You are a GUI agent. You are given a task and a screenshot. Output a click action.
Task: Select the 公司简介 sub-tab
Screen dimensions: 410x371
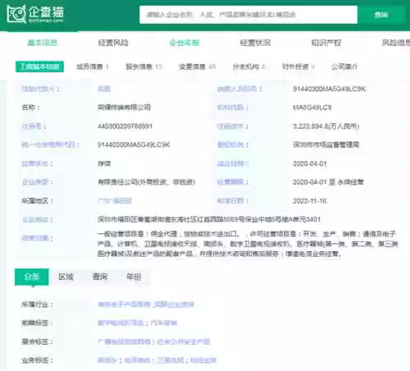pyautogui.click(x=344, y=66)
